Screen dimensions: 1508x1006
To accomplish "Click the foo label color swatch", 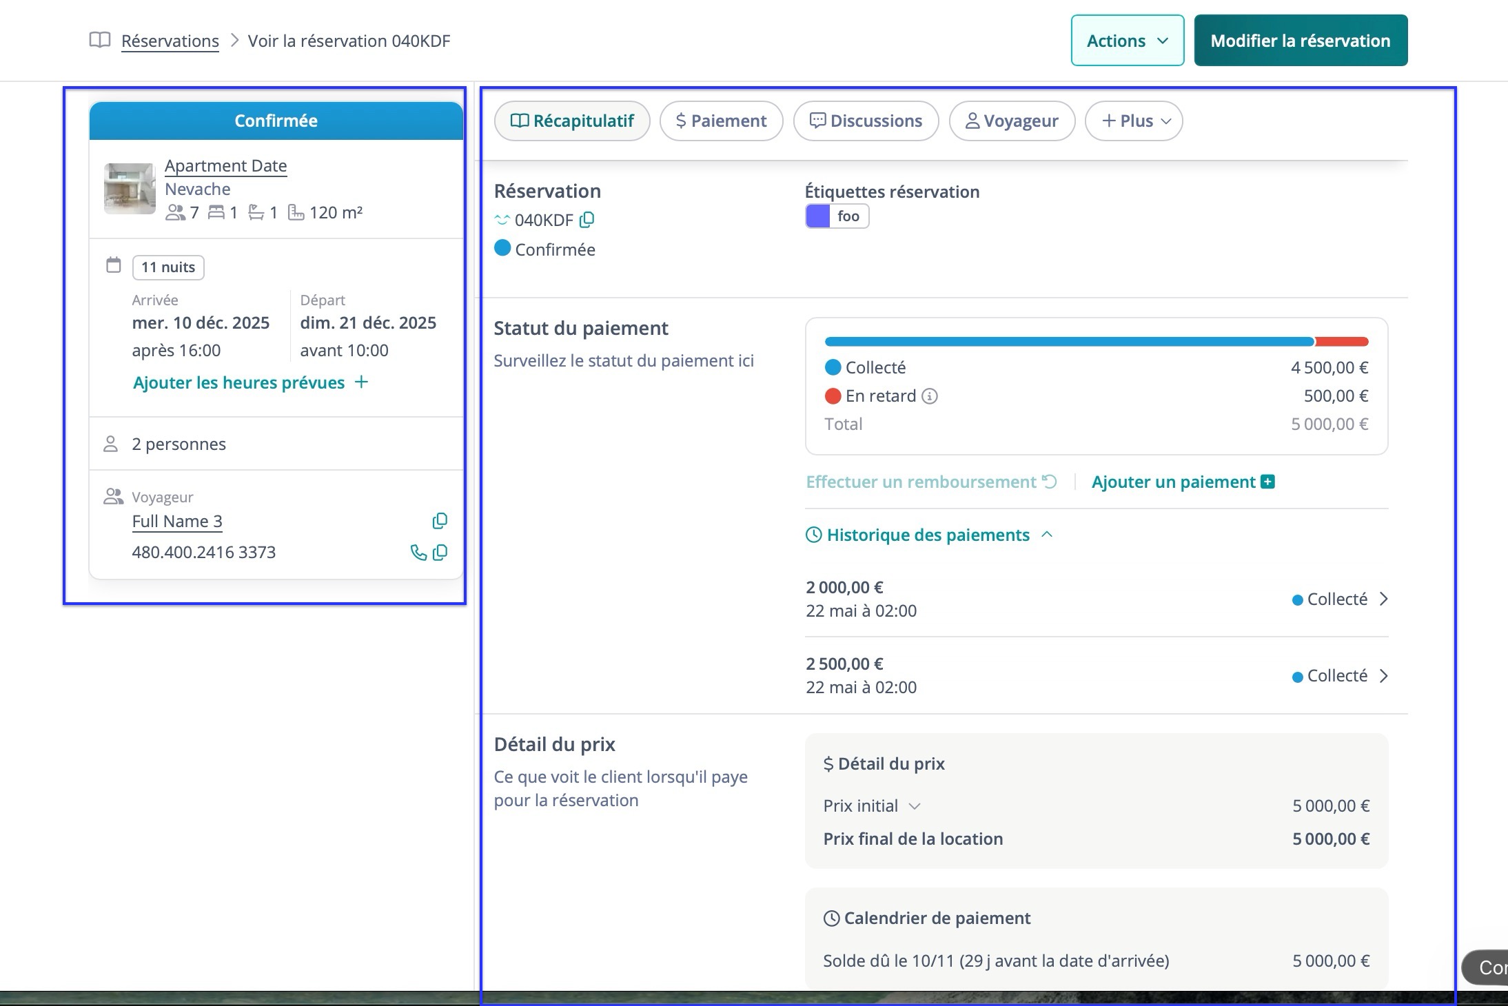I will [x=817, y=216].
